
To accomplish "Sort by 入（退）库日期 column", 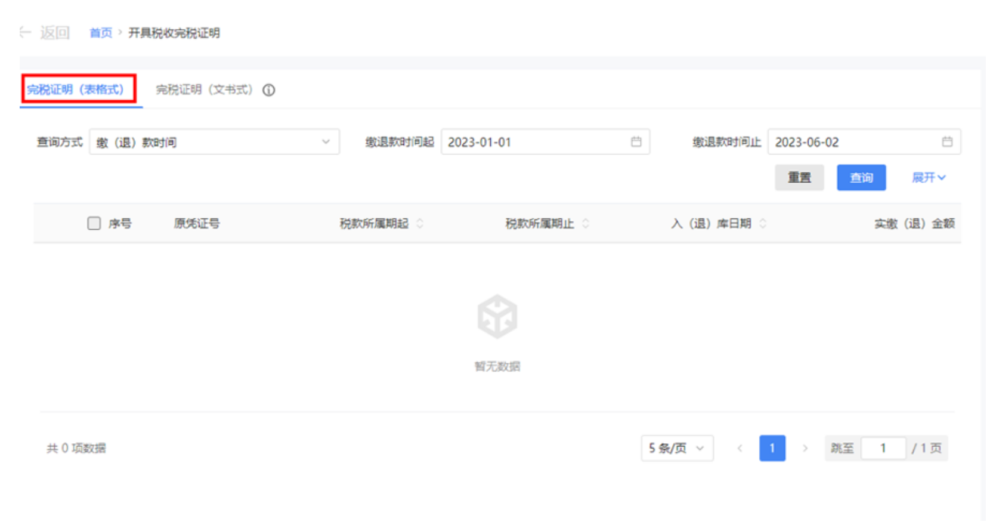I will (763, 223).
